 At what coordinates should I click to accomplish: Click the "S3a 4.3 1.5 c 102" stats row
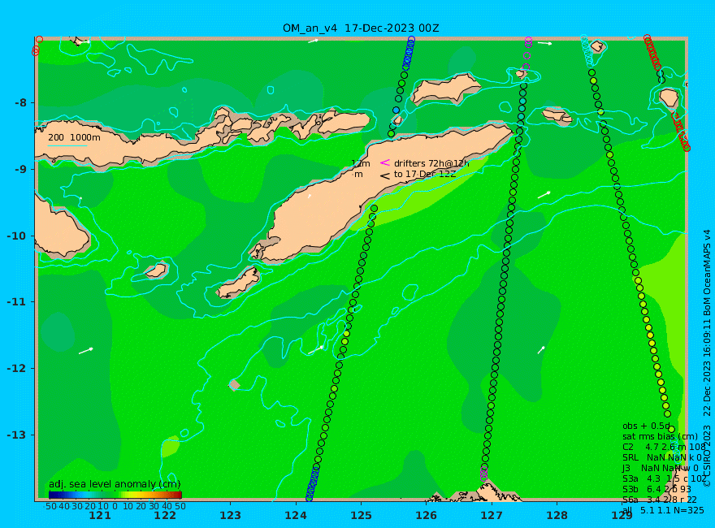[x=664, y=478]
